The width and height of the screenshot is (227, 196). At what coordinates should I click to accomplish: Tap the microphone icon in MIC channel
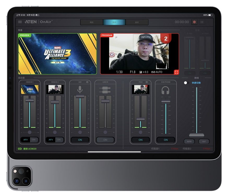tap(80, 90)
